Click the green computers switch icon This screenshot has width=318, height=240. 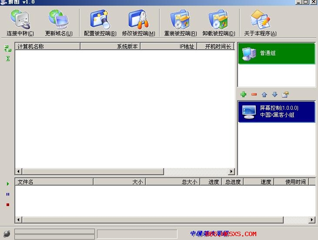click(8, 48)
